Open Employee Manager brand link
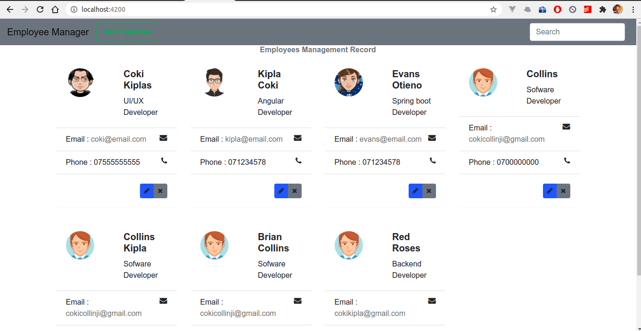Image resolution: width=641 pixels, height=331 pixels. click(x=48, y=32)
